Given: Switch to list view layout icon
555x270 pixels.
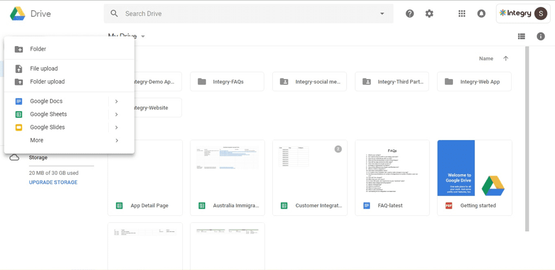Looking at the screenshot, I should tap(521, 36).
